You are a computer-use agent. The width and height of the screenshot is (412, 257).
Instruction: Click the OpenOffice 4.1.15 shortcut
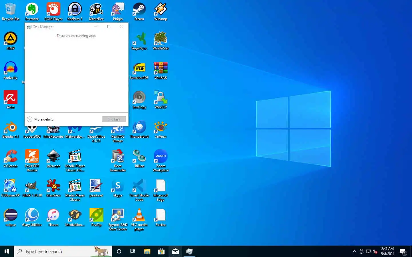pos(96,134)
